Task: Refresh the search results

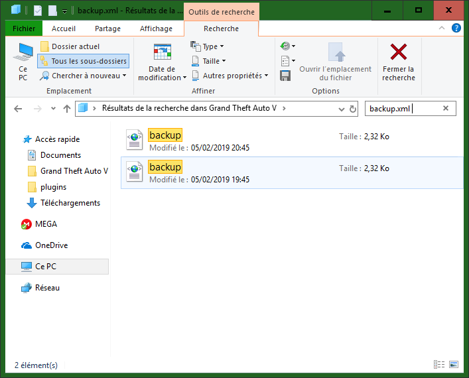Action: coord(353,109)
